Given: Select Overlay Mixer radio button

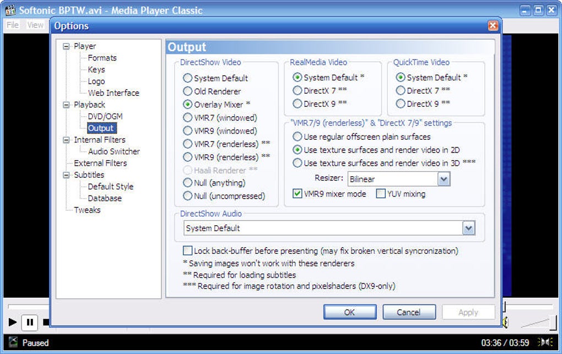Looking at the screenshot, I should 187,104.
